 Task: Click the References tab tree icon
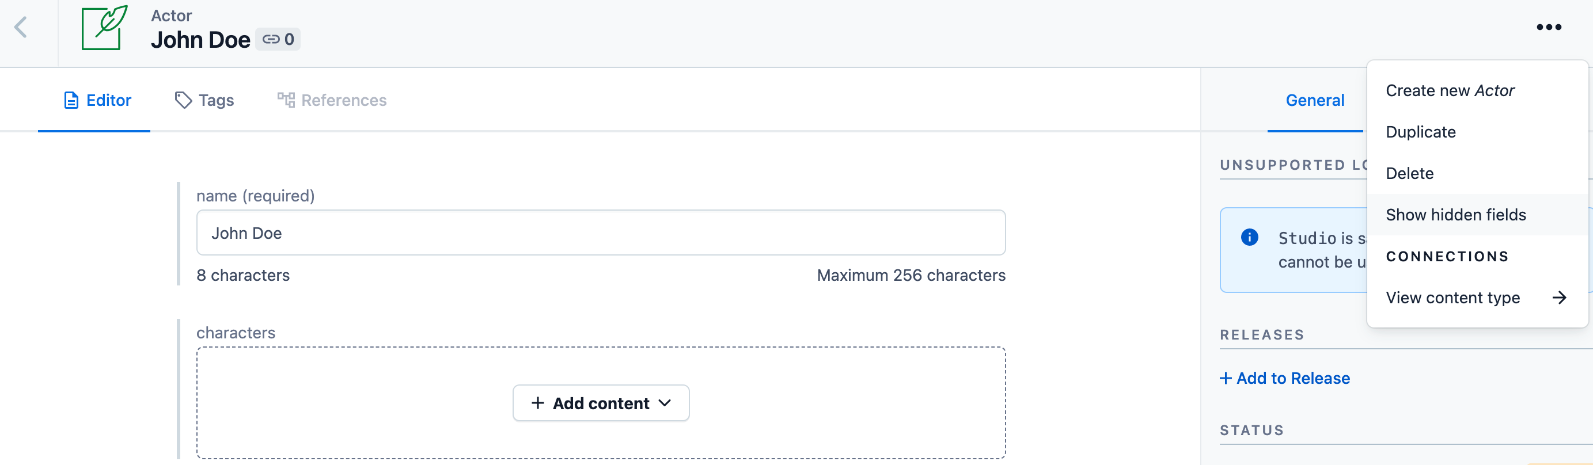(x=286, y=100)
